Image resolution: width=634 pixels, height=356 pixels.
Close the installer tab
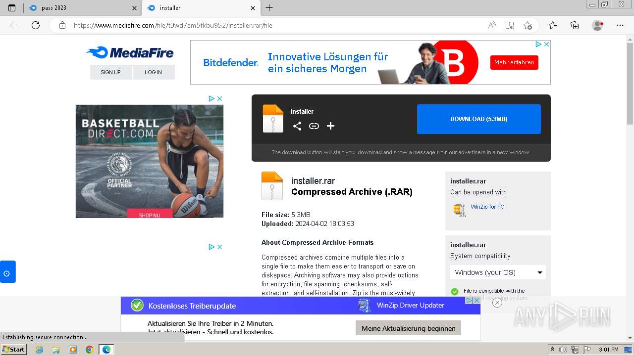253,8
